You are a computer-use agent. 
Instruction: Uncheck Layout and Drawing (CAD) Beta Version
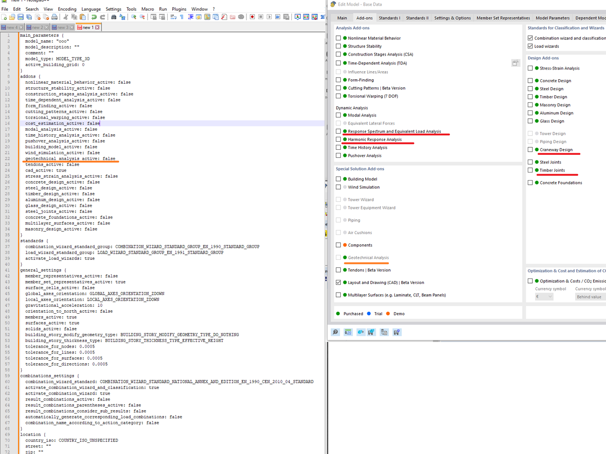[x=337, y=282]
